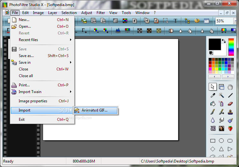The width and height of the screenshot is (239, 167).
Task: Select the Paintbrush tool
Action: [x=213, y=112]
